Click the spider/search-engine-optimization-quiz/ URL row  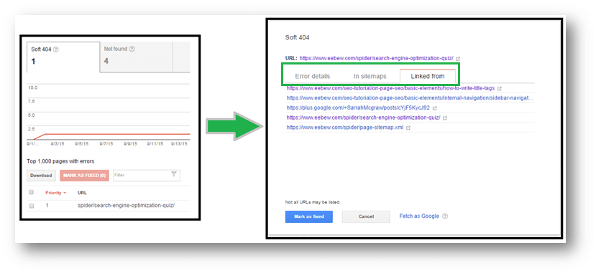[127, 206]
